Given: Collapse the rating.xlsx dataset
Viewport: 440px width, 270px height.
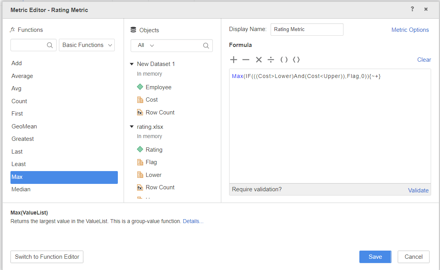Looking at the screenshot, I should point(132,127).
